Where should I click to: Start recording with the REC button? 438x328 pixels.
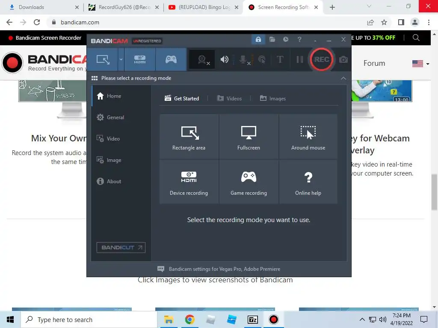[321, 59]
